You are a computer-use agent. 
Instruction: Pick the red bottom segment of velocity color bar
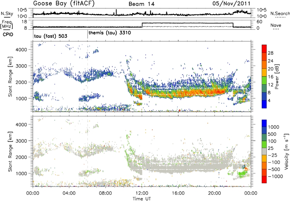pos(264,180)
